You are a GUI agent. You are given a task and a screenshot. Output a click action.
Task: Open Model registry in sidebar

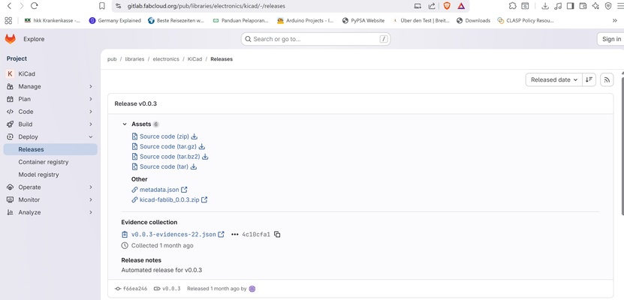pos(50,175)
